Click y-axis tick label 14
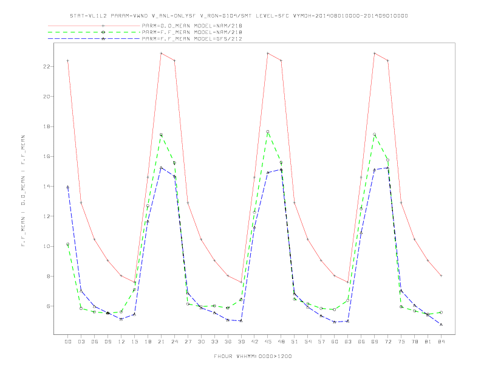 [x=46, y=187]
